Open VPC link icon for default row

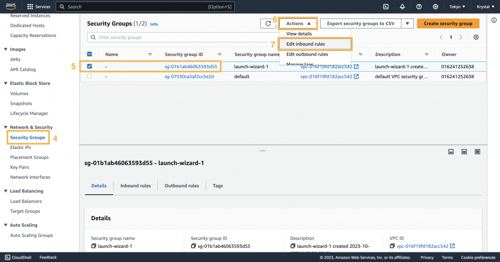[356, 76]
